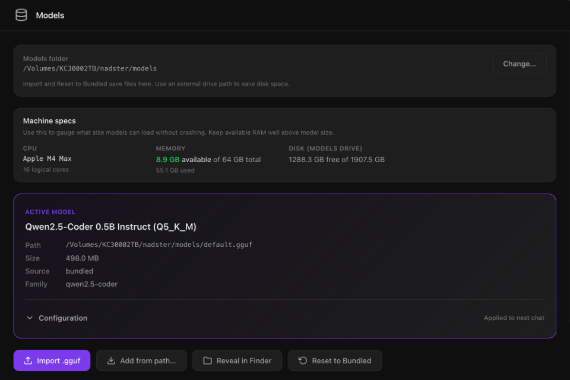Image resolution: width=570 pixels, height=380 pixels.
Task: Click the Applied to next chat note
Action: tap(514, 318)
